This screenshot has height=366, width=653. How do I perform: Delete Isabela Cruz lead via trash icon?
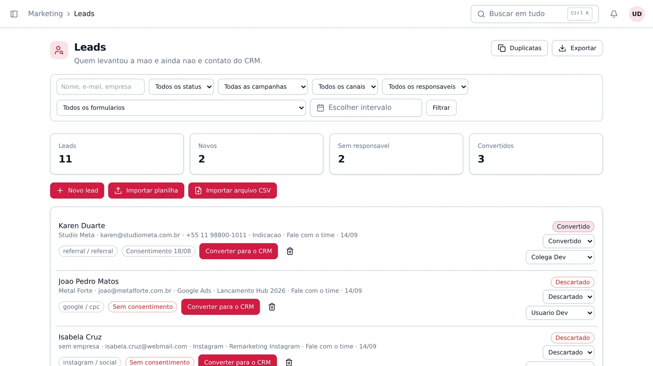(x=289, y=362)
